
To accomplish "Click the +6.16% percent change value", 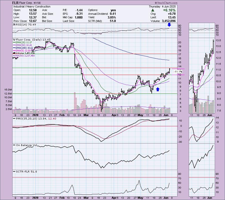I will [169, 10].
